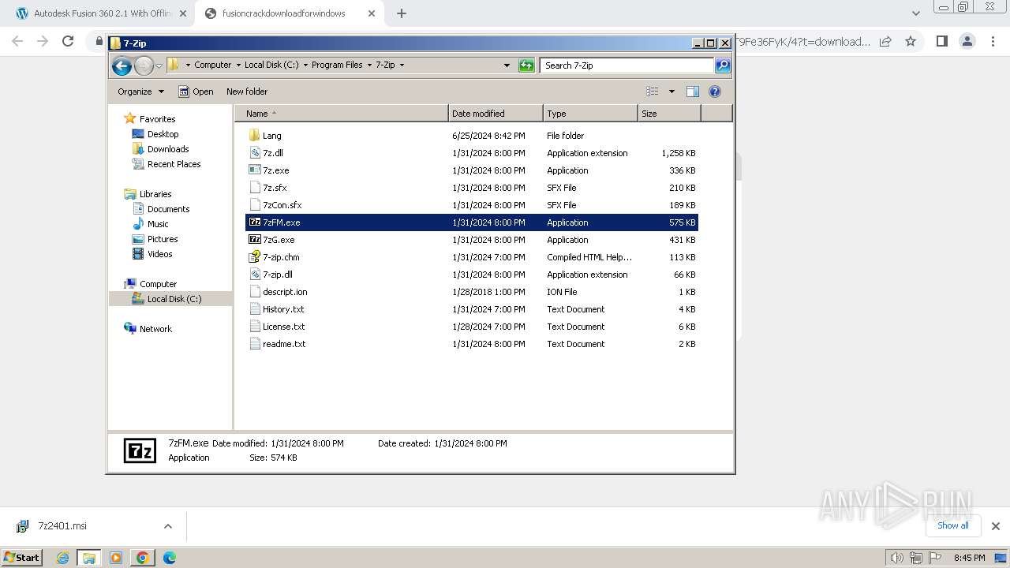Select the History.txt file icon

click(x=254, y=309)
